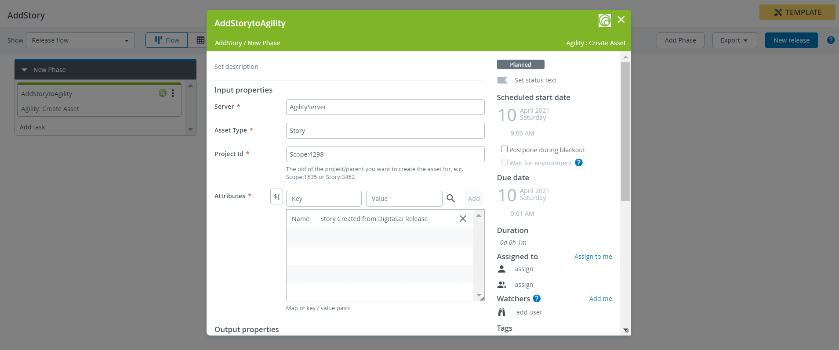Screen dimensions: 839x350
Task: Open the Release flow dropdown
Action: [80, 40]
